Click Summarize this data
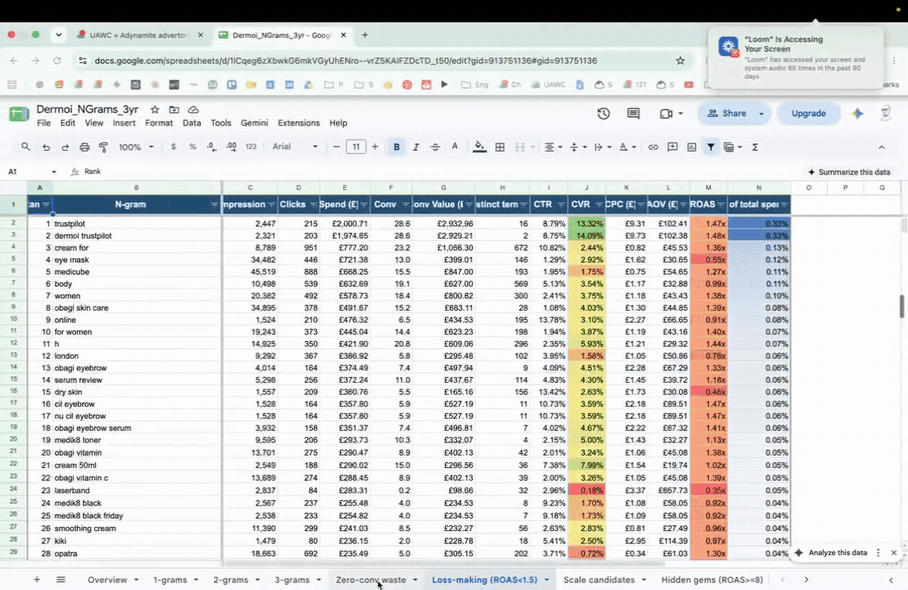Viewport: 908px width, 590px height. (x=849, y=172)
